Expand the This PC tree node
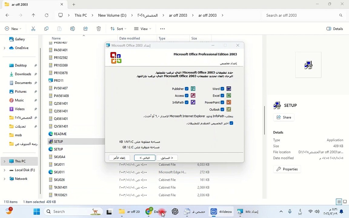Viewport: 349px width, 218px height. click(x=5, y=161)
